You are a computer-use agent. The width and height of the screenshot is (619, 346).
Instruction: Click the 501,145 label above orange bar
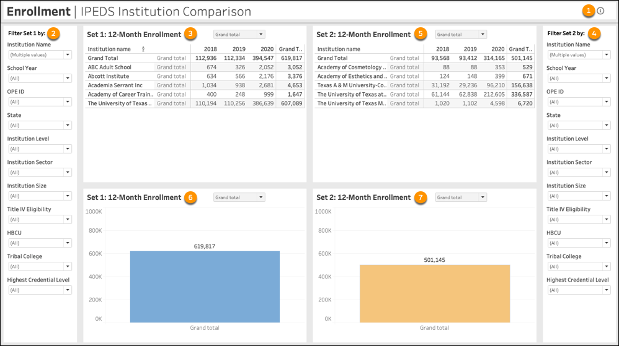(x=434, y=260)
